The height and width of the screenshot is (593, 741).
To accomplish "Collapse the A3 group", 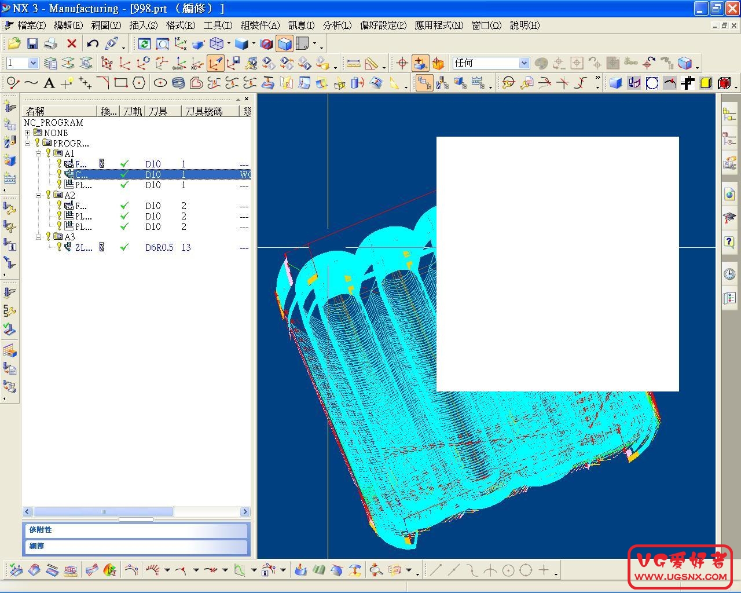I will (x=38, y=237).
